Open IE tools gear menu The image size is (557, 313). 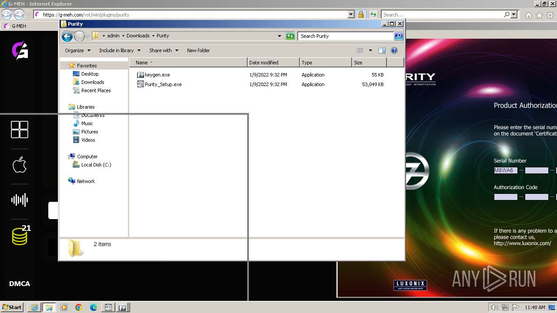click(550, 15)
